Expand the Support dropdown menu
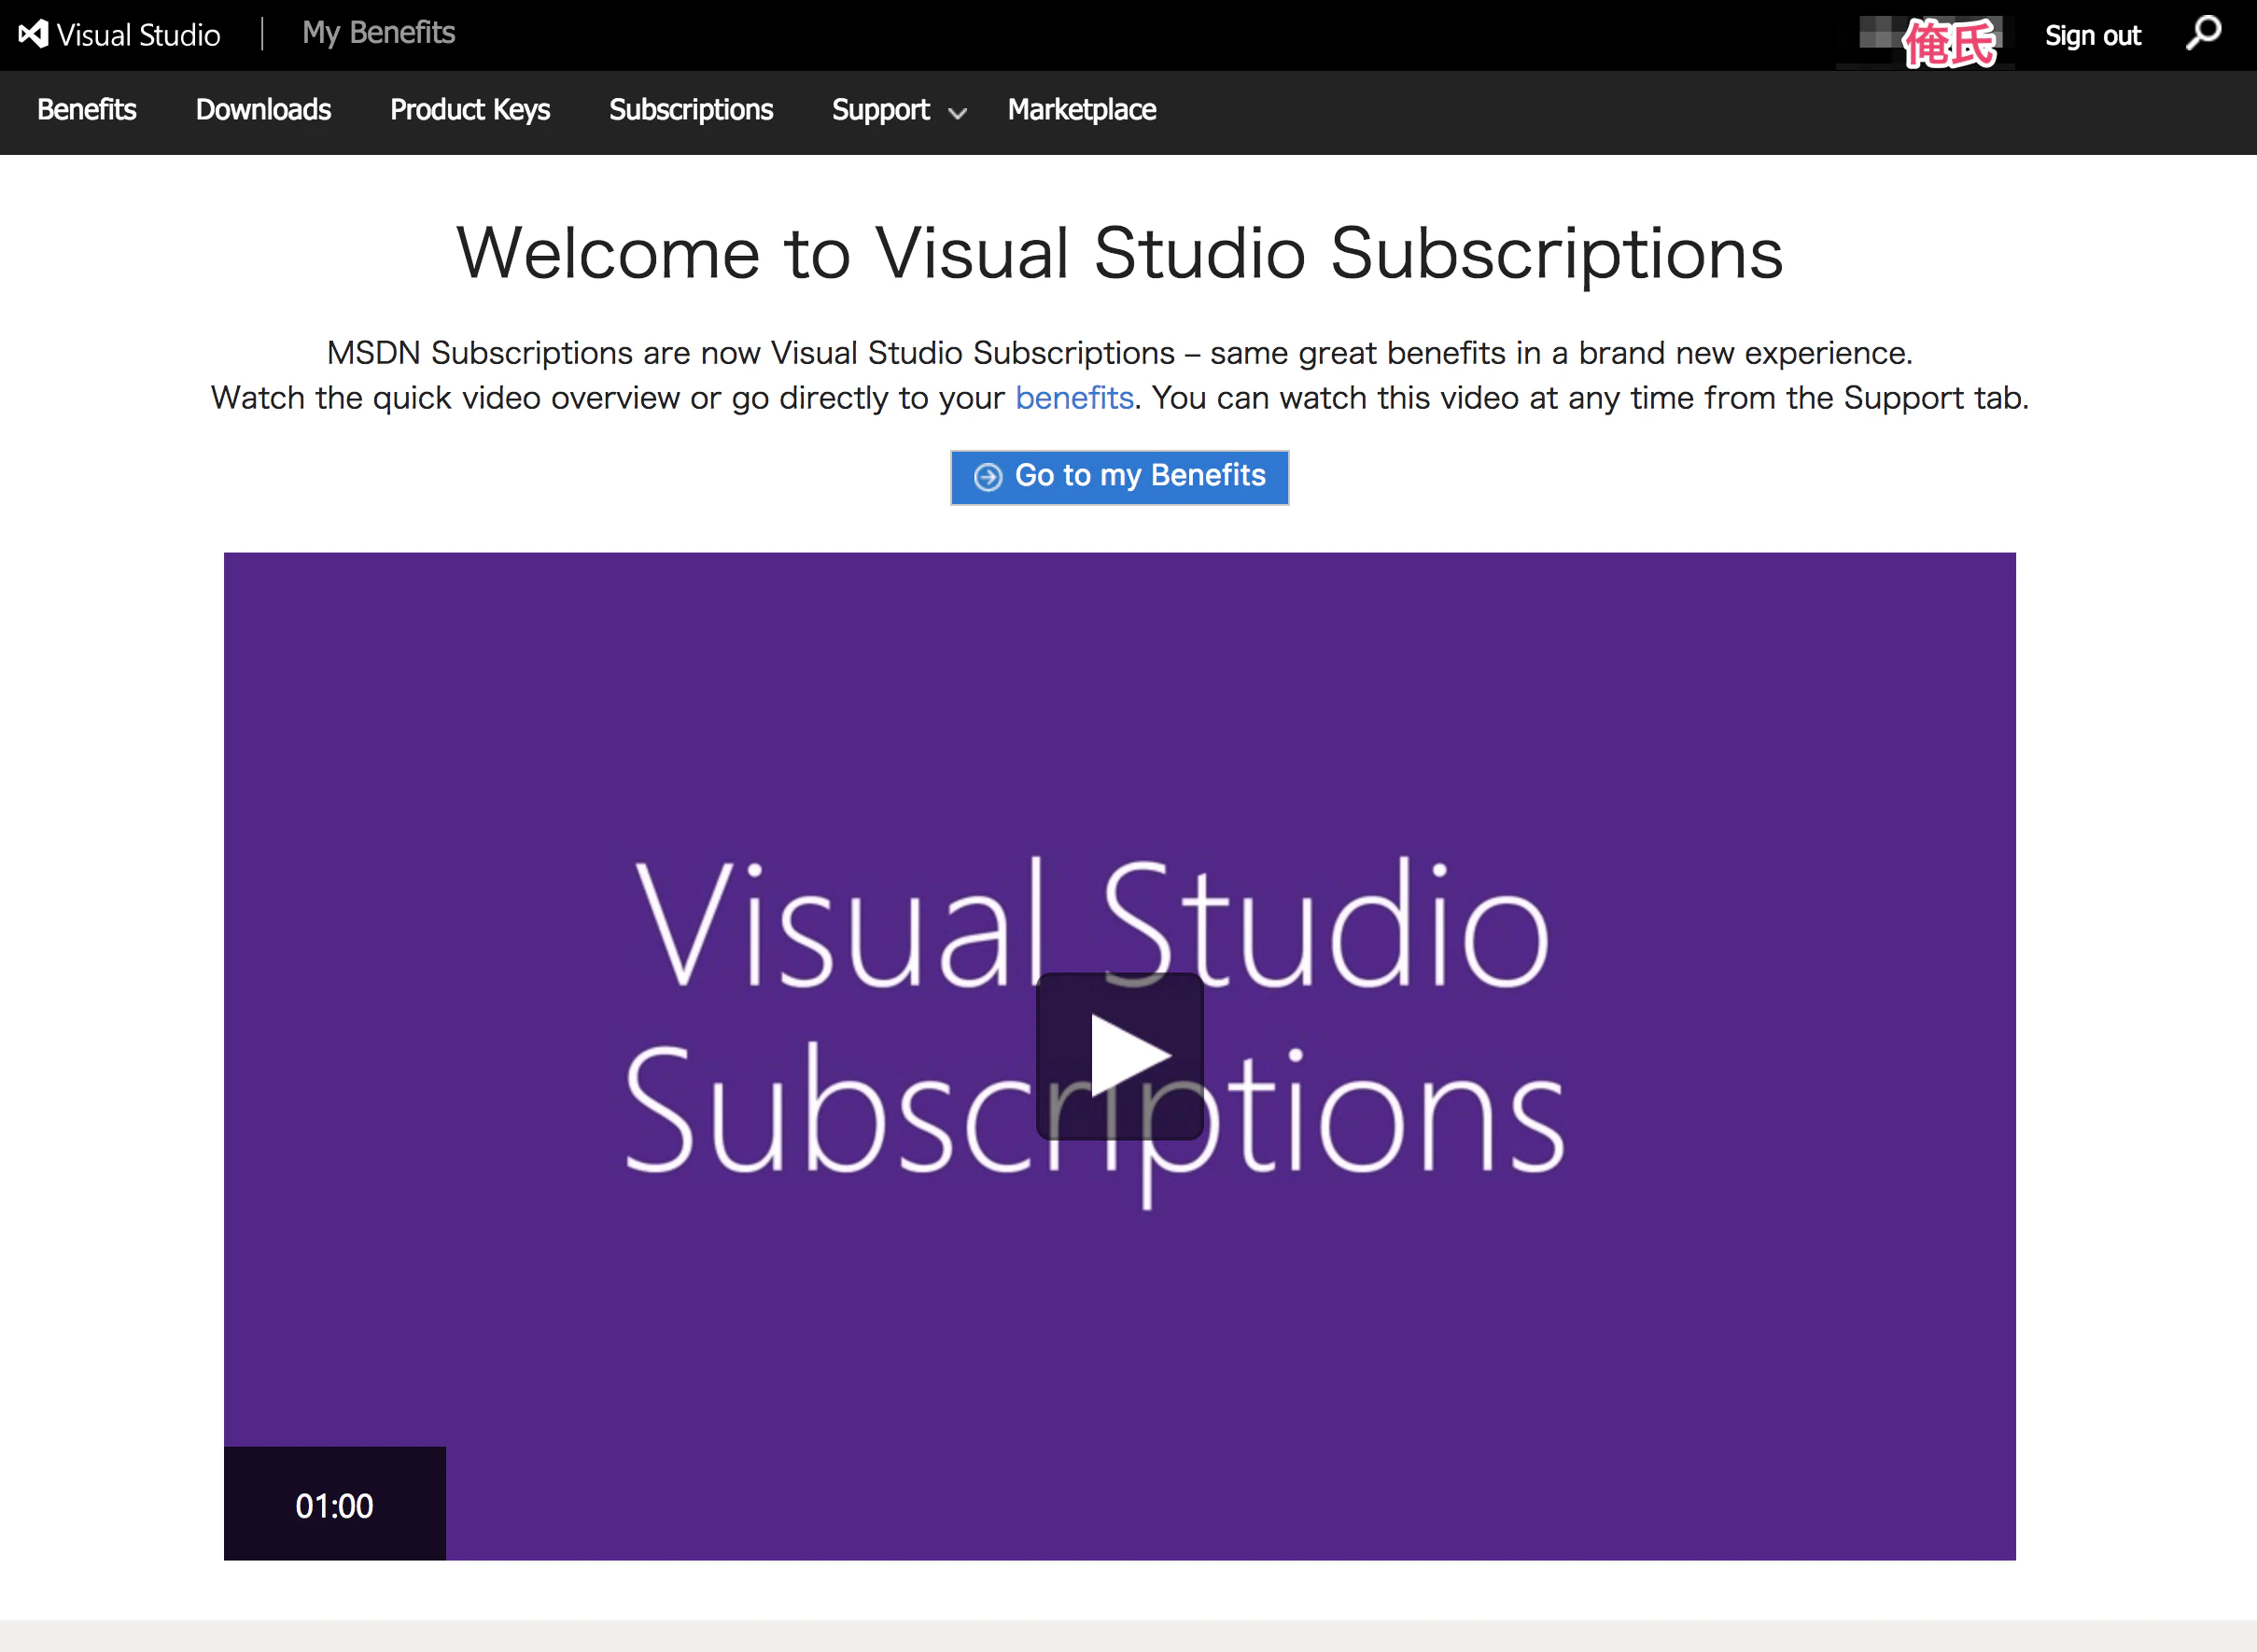Screen dimensions: 2257x1652 point(899,110)
